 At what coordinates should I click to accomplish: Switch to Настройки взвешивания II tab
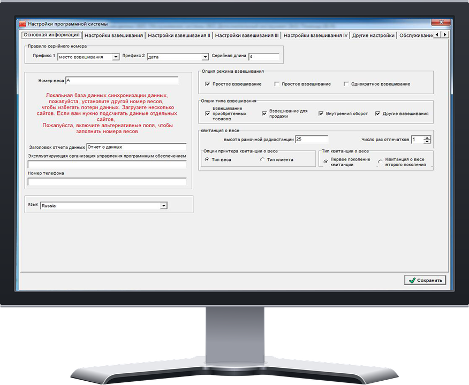click(179, 35)
